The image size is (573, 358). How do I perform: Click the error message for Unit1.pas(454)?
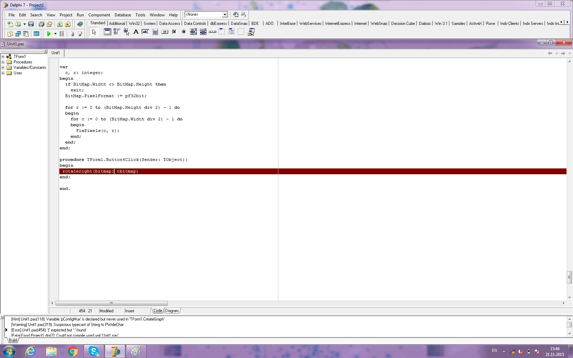point(48,330)
